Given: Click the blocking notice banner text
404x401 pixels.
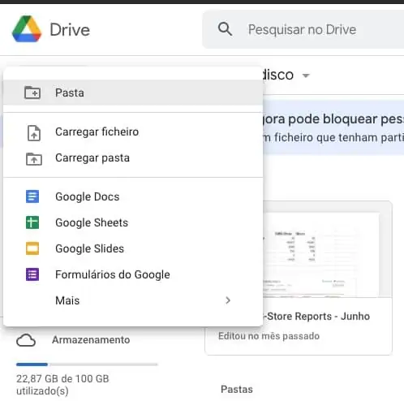Looking at the screenshot, I should [x=333, y=127].
